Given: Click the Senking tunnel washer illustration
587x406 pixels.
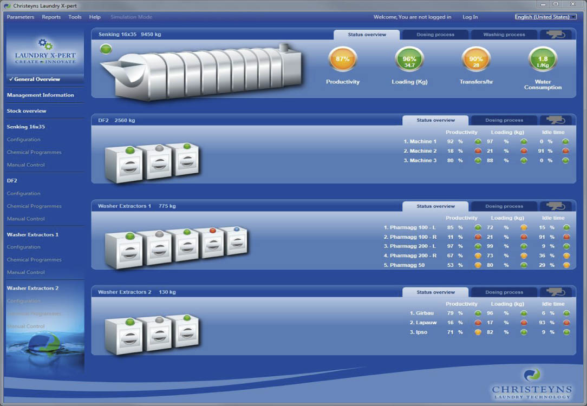Looking at the screenshot, I should tap(202, 73).
